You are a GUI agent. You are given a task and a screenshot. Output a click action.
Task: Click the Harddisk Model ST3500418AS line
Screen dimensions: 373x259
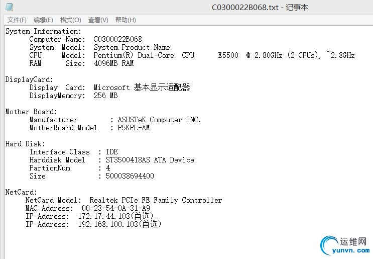click(111, 160)
